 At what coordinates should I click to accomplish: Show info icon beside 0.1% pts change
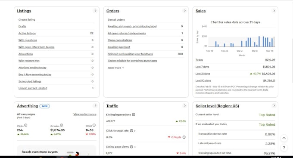[184, 137]
